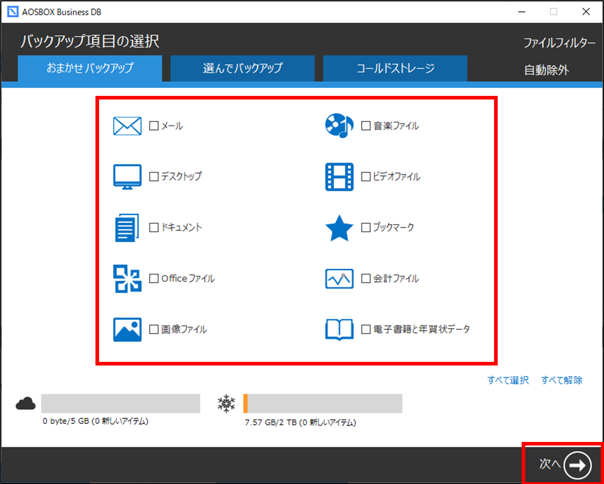Check the デスクトップ checkbox
604x484 pixels.
coord(154,176)
